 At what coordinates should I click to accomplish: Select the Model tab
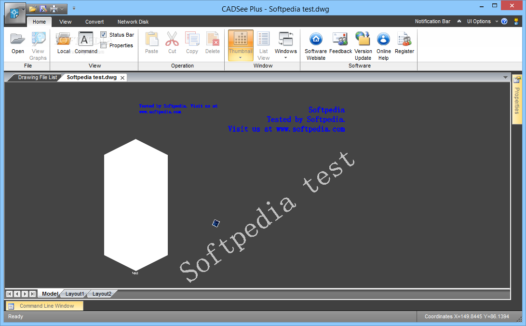pos(50,294)
